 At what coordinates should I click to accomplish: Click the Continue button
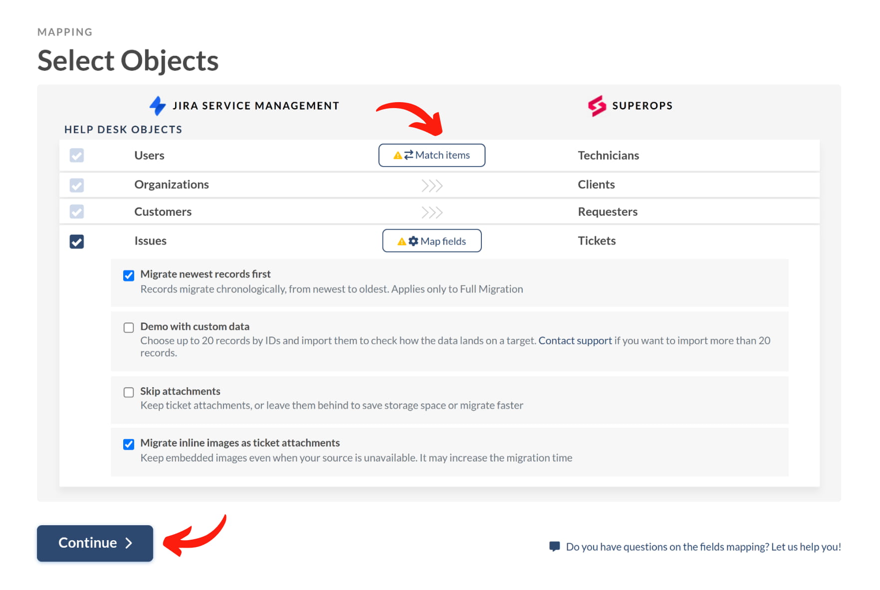[95, 543]
